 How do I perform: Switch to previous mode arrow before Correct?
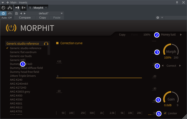163,66
